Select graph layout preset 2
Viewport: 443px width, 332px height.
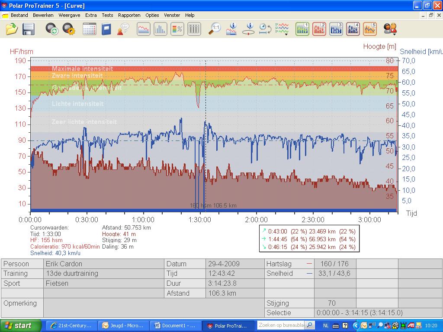click(319, 29)
